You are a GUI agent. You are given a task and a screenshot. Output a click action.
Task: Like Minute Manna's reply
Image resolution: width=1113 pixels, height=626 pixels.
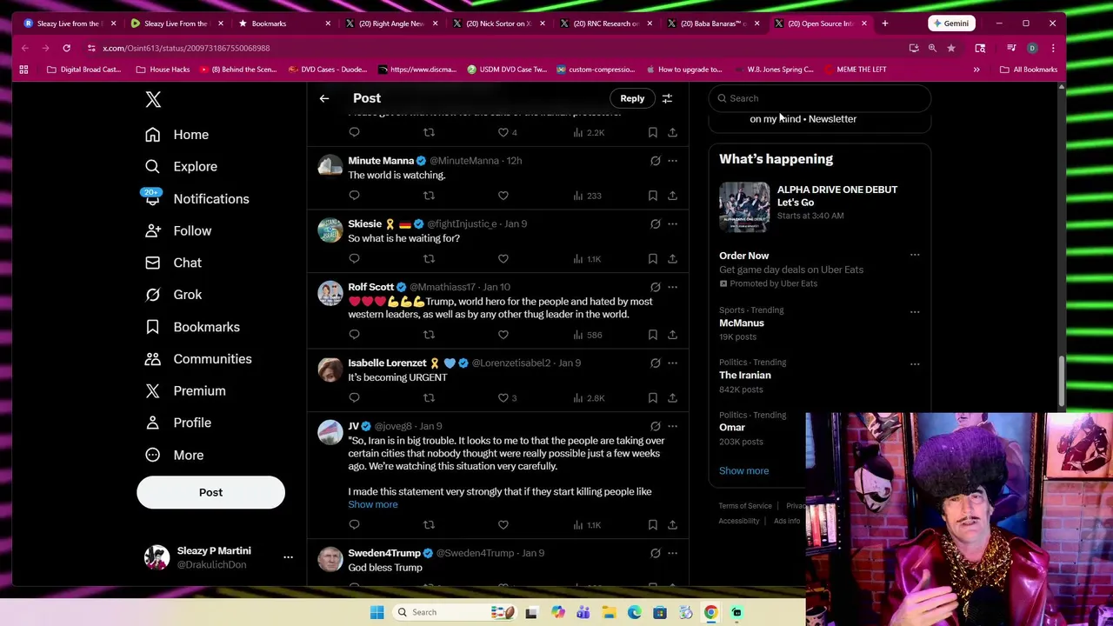pyautogui.click(x=503, y=196)
